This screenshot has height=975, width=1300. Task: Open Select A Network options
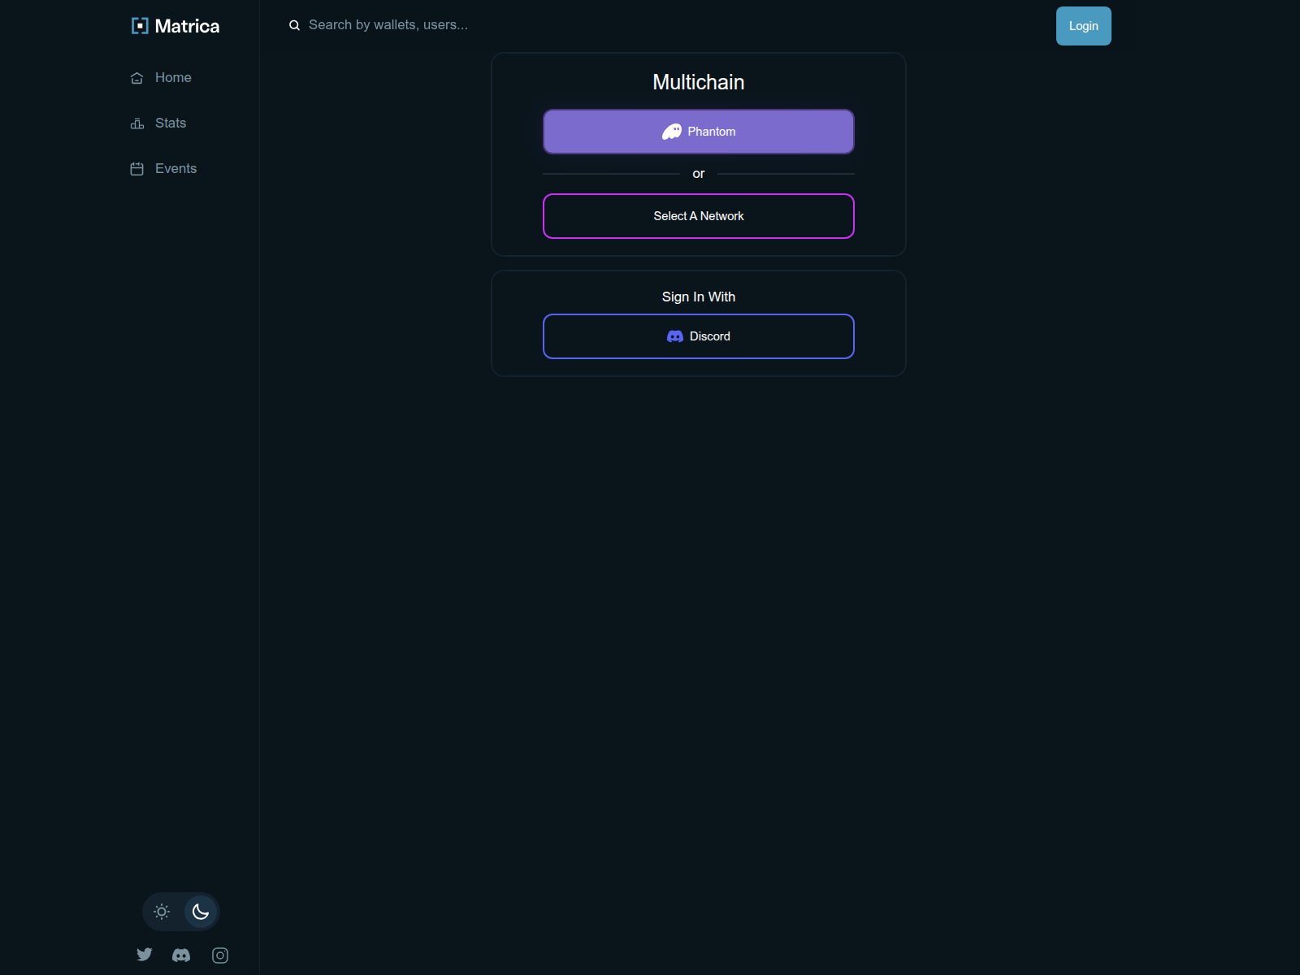tap(699, 216)
